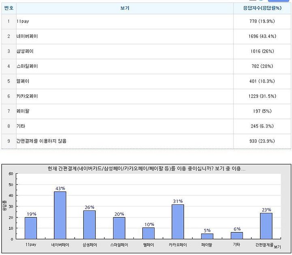Click the '5%' data label in the chart

207,230
